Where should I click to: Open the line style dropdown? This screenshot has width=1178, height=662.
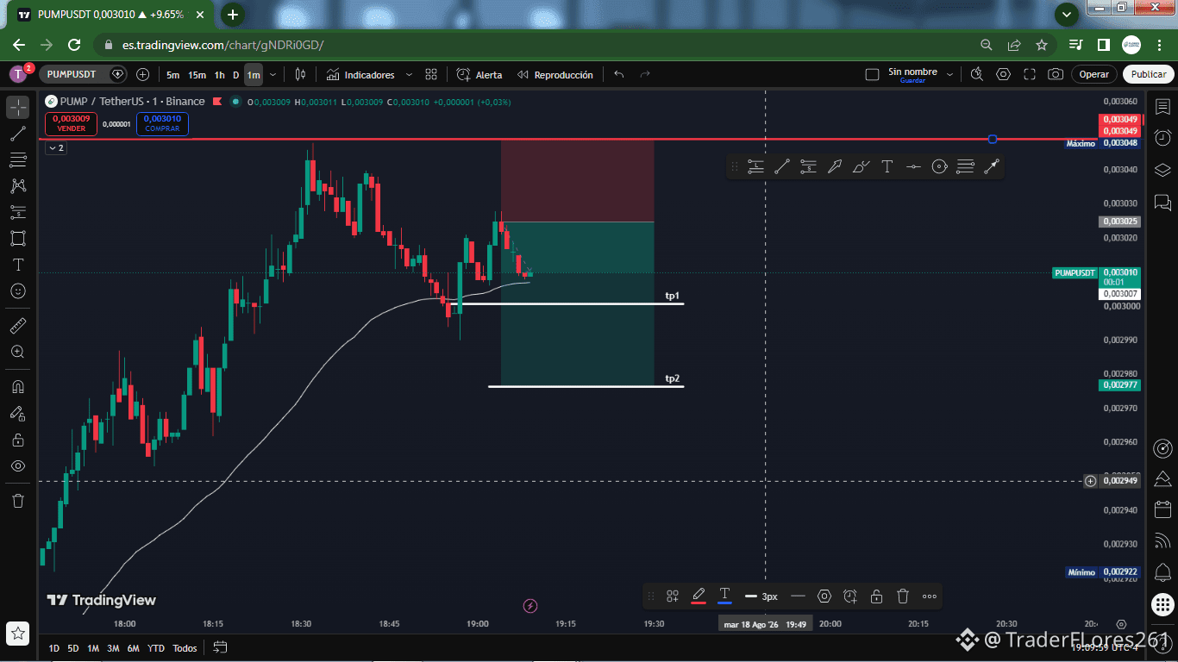(798, 596)
